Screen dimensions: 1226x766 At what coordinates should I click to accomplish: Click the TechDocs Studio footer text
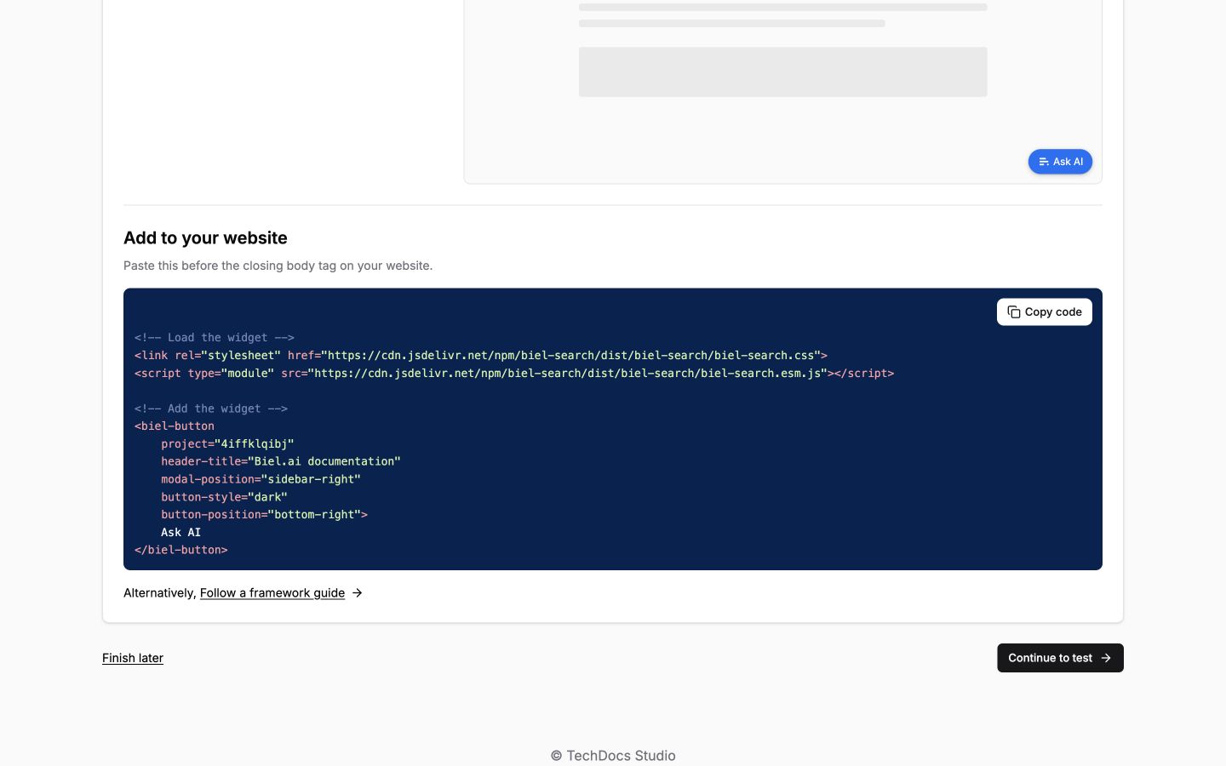coord(613,756)
